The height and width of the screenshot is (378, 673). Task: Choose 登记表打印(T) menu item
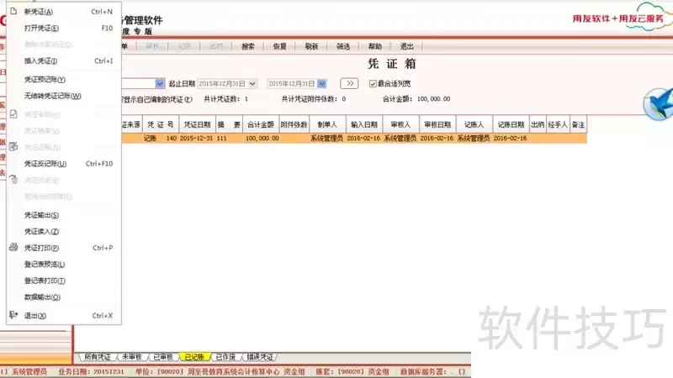pyautogui.click(x=45, y=281)
